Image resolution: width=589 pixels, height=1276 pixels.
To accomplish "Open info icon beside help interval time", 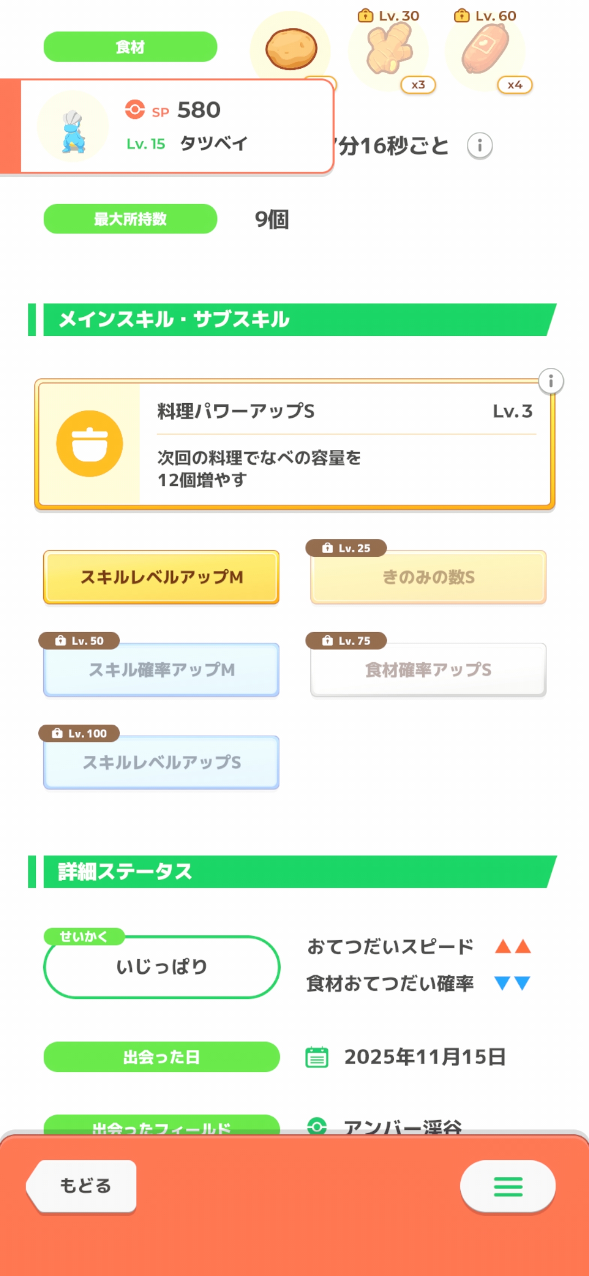I will coord(480,146).
